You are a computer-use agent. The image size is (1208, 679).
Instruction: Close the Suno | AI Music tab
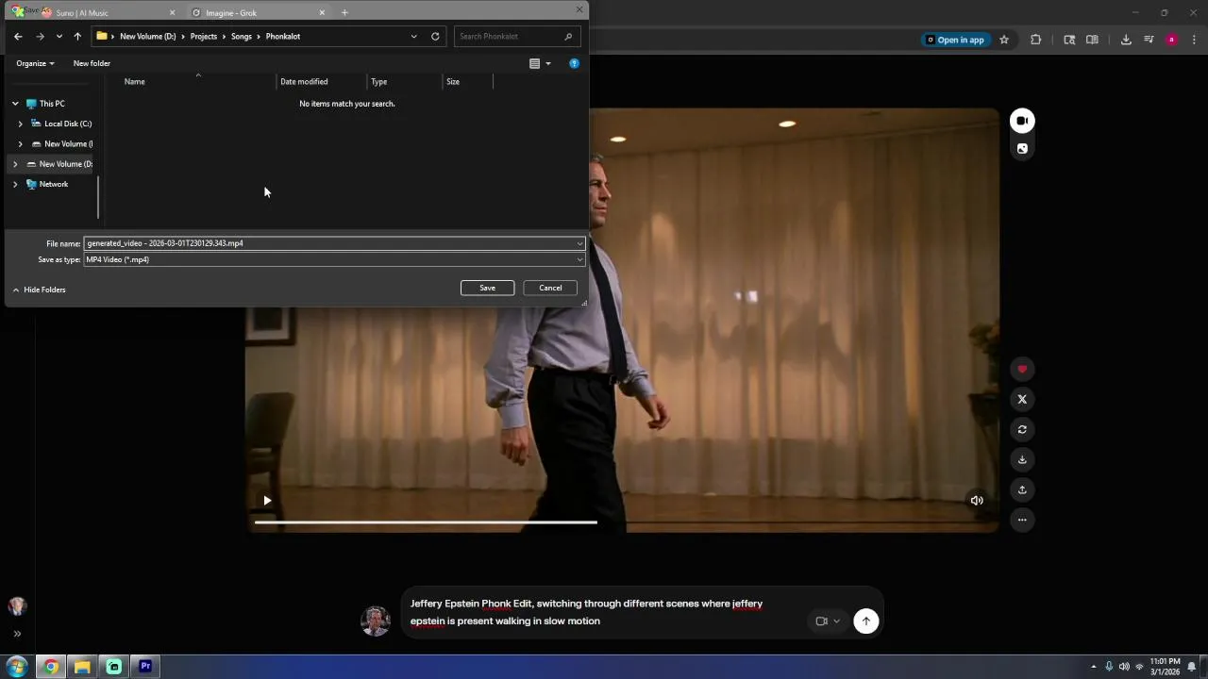coord(172,12)
